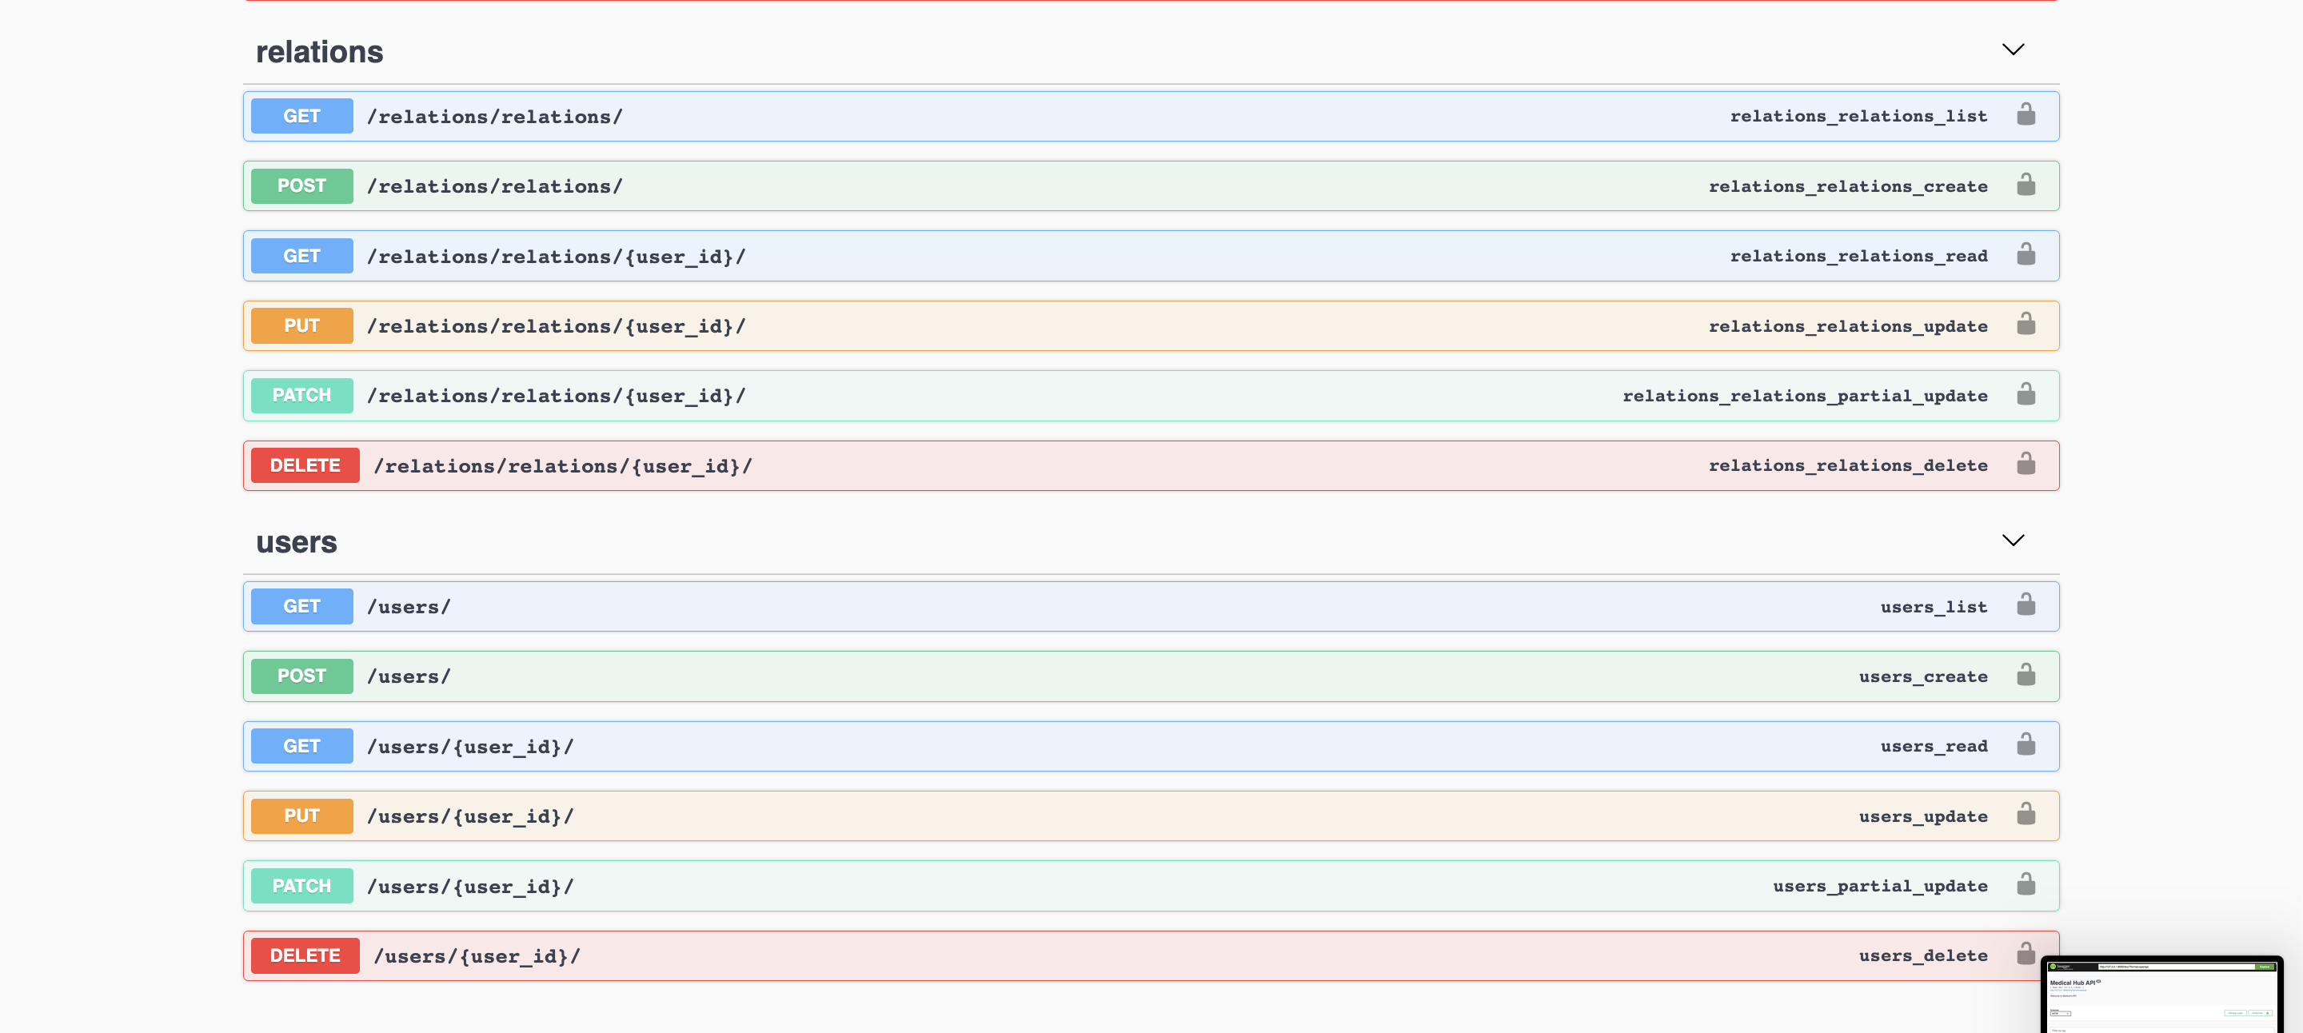
Task: Click the users section heading
Action: (x=296, y=542)
